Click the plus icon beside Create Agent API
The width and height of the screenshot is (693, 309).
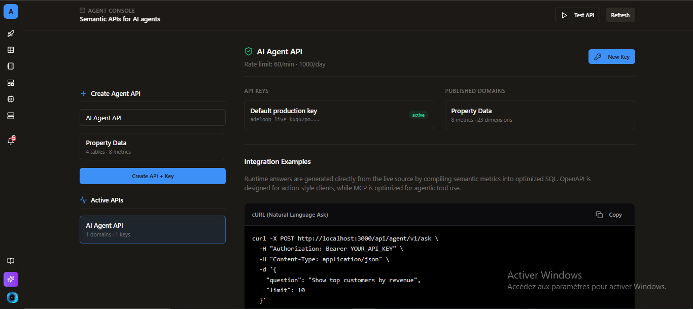click(83, 93)
